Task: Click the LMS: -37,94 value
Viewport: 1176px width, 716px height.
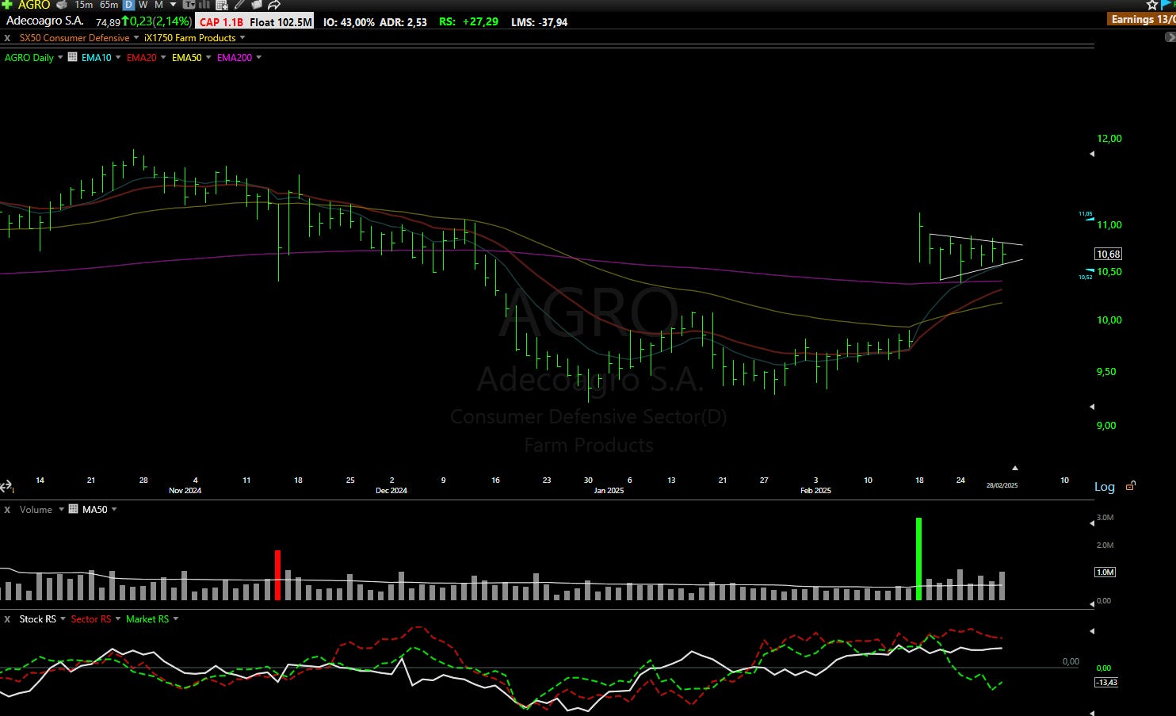Action: pyautogui.click(x=539, y=22)
